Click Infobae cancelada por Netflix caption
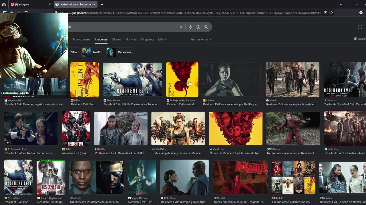Image resolution: width=366 pixels, height=205 pixels. tap(231, 104)
